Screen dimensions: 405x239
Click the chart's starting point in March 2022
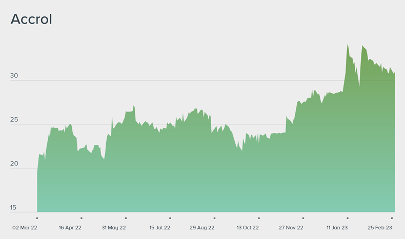pos(37,171)
